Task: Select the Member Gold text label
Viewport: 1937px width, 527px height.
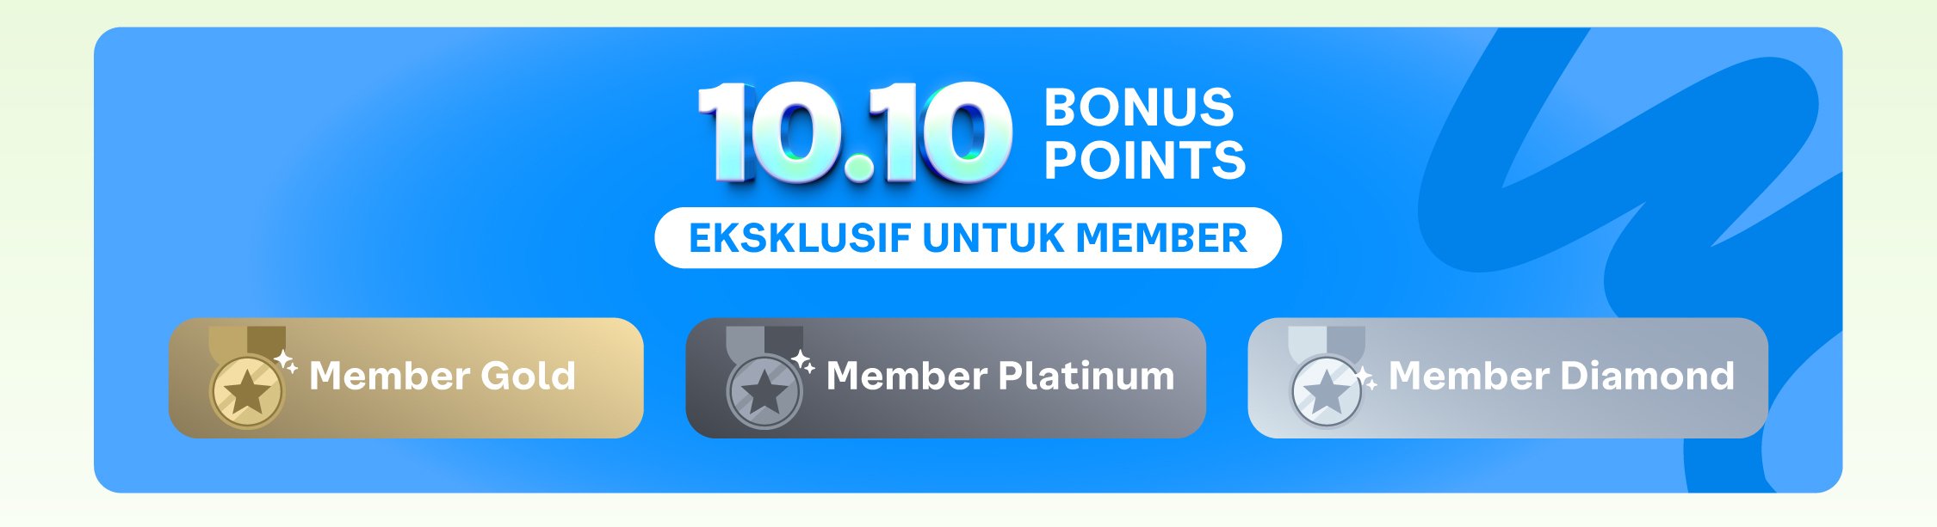Action: coord(442,377)
